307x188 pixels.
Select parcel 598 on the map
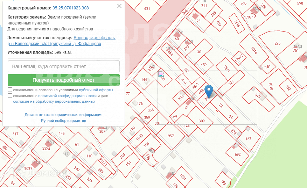click(300, 3)
